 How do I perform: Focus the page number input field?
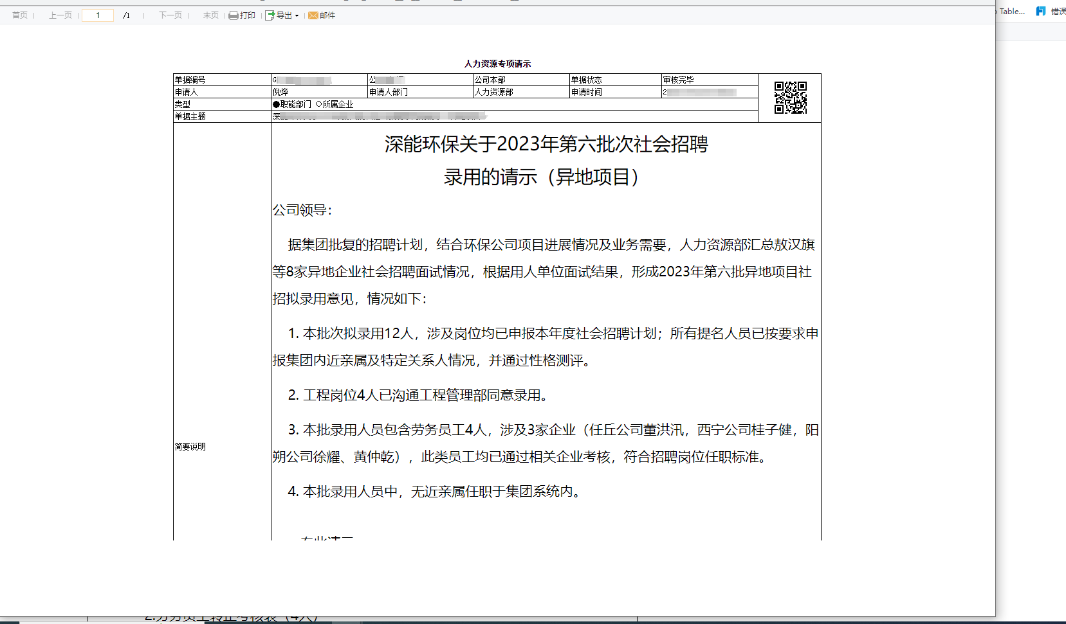pyautogui.click(x=98, y=15)
